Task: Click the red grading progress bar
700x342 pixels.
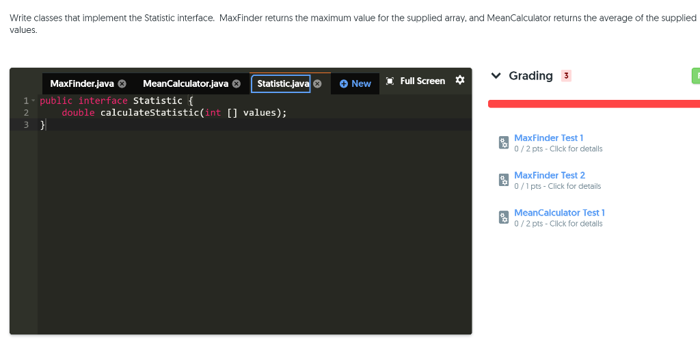Action: 594,103
